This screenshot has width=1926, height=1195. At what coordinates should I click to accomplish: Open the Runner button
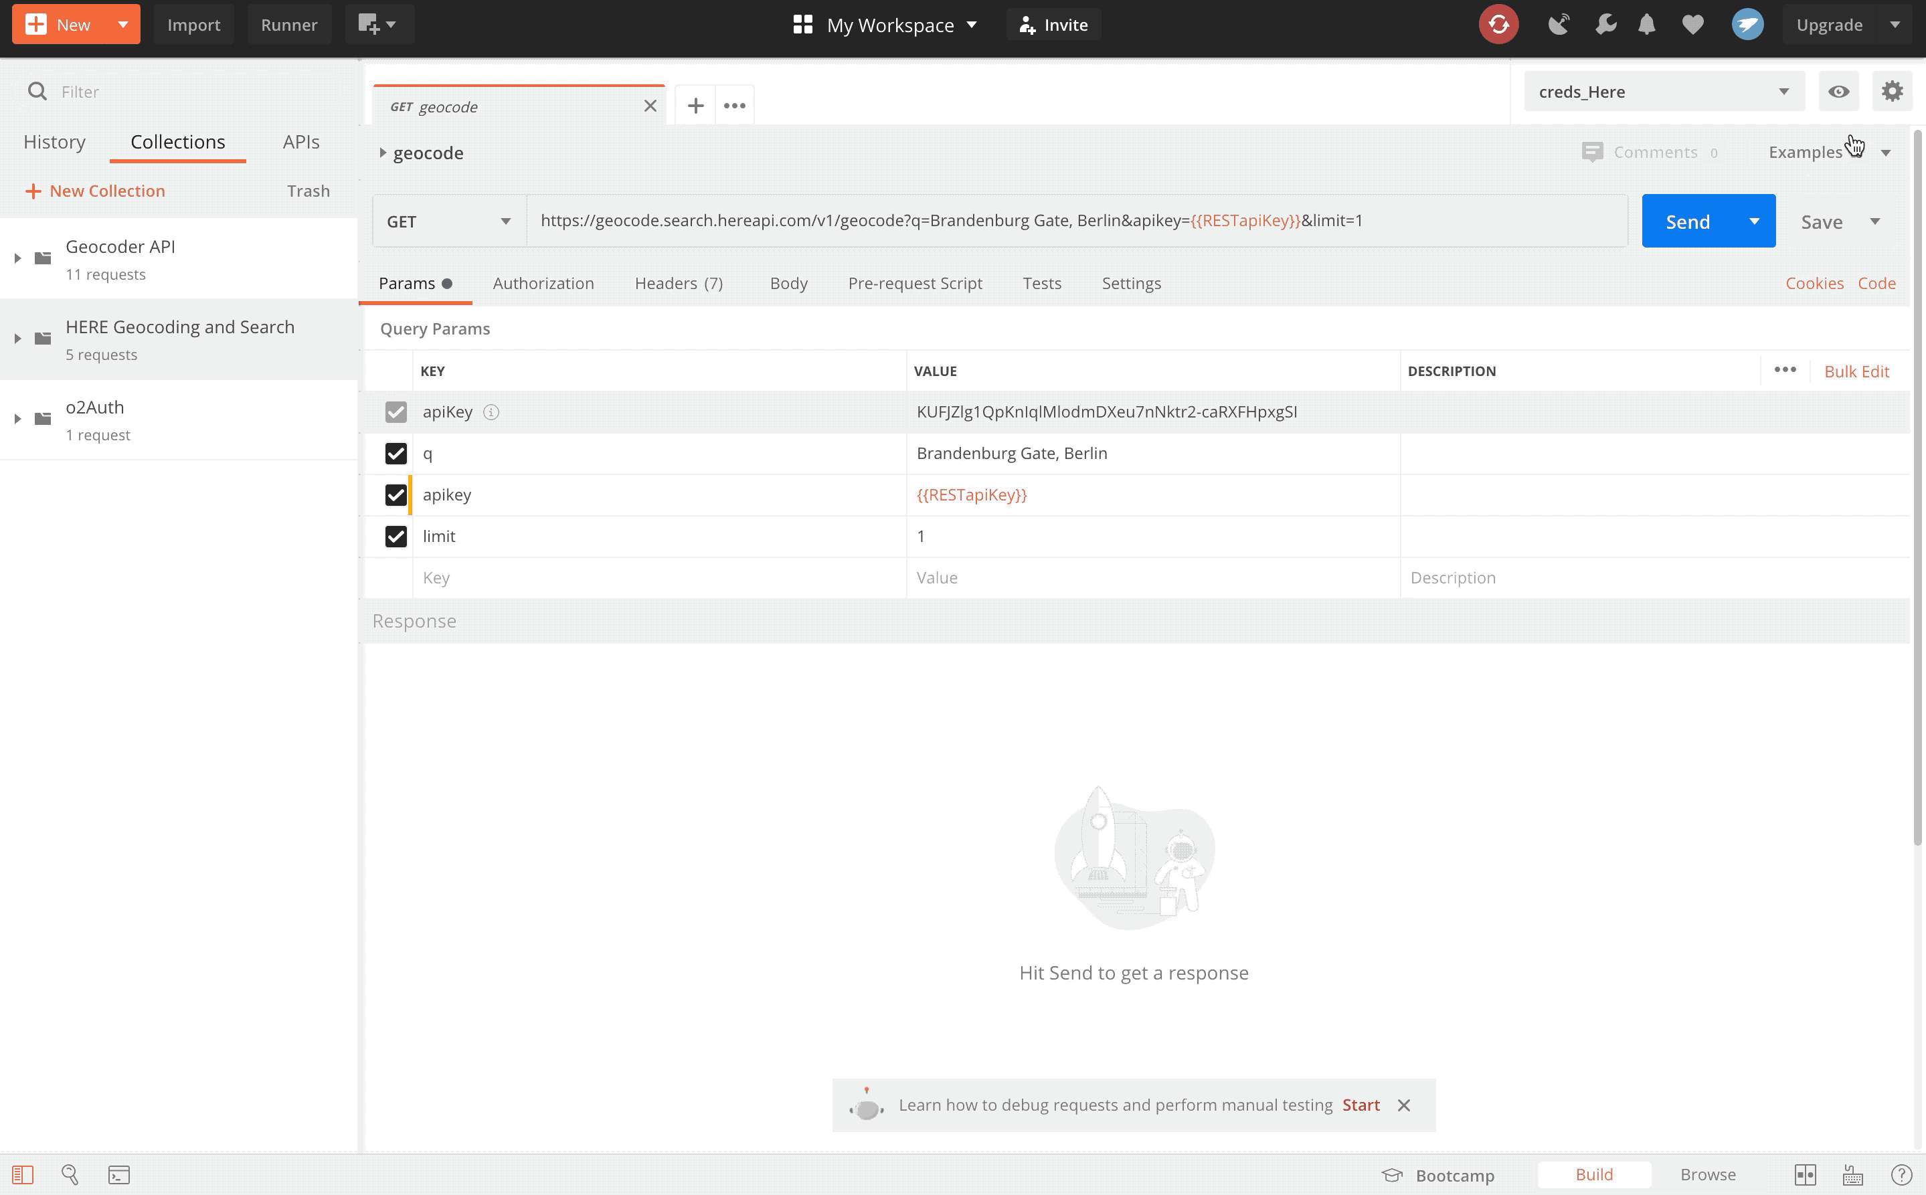pyautogui.click(x=289, y=25)
